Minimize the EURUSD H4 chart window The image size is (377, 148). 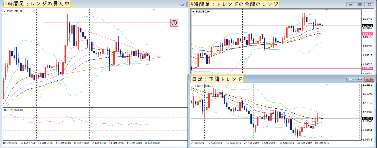(x=351, y=5)
